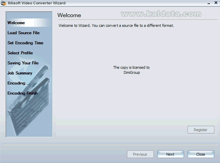Select the Encoding... step
220x163 pixels.
click(18, 83)
